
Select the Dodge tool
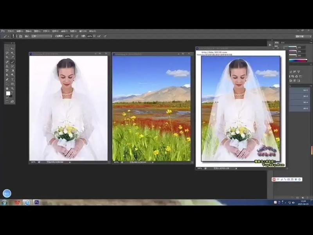(13, 75)
